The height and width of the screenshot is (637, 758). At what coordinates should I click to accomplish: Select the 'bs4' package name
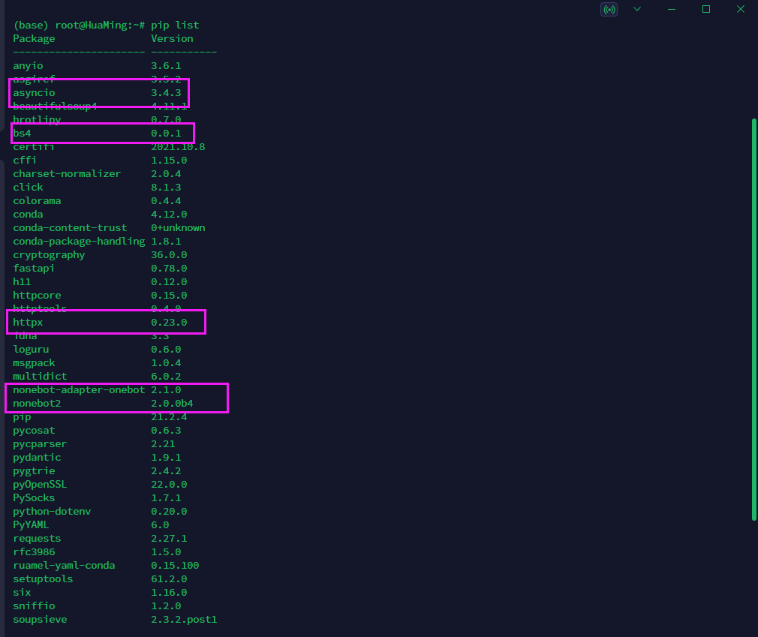pos(22,134)
